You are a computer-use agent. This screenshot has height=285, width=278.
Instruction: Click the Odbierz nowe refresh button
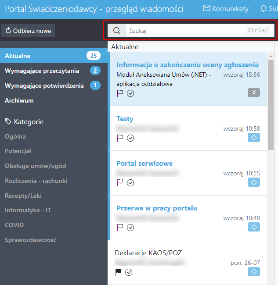pos(28,31)
